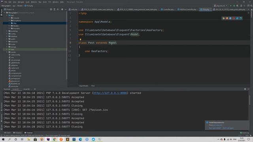Select the vendor folder

tap(12, 52)
